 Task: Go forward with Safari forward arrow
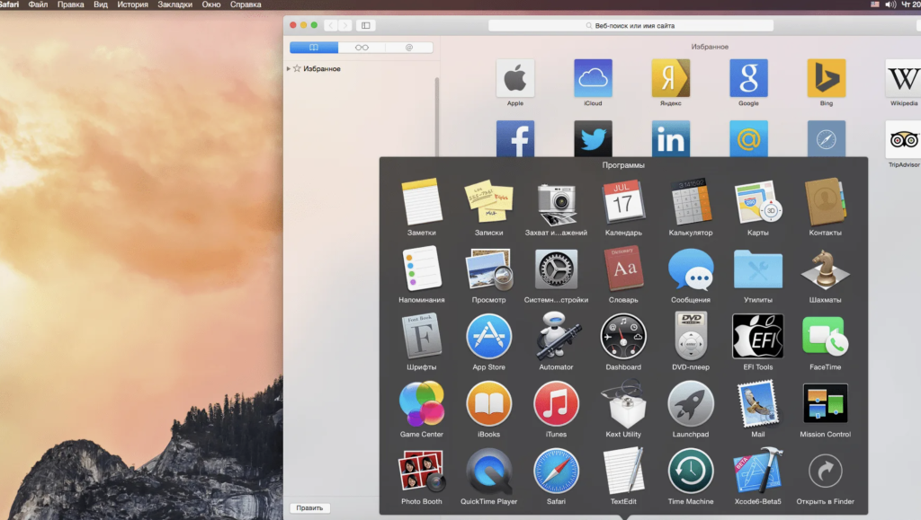click(345, 25)
